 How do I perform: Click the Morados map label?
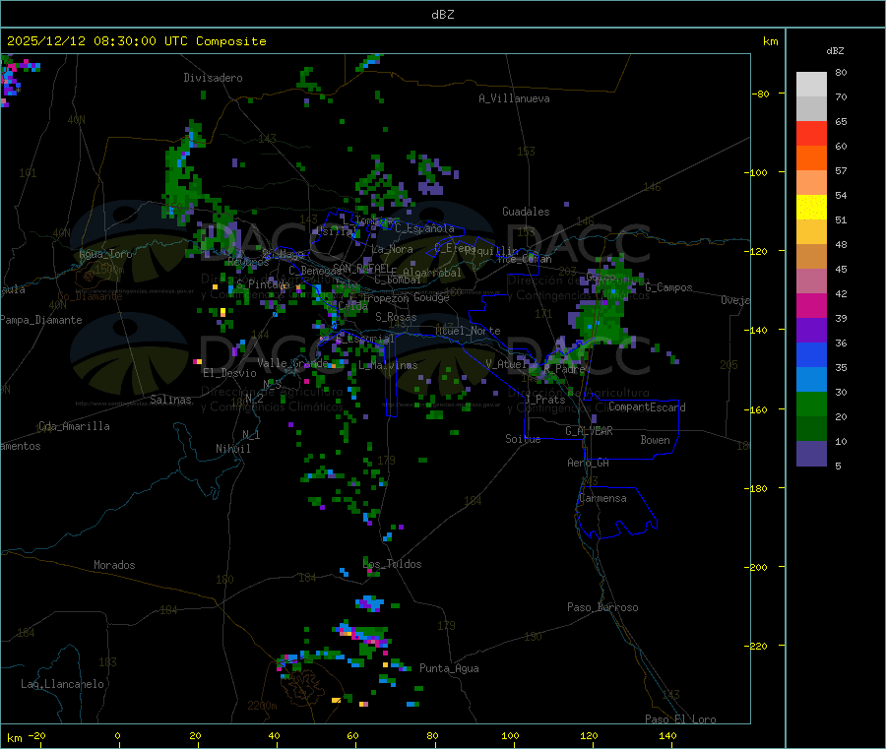115,565
